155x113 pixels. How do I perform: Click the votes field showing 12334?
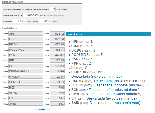tap(57, 66)
